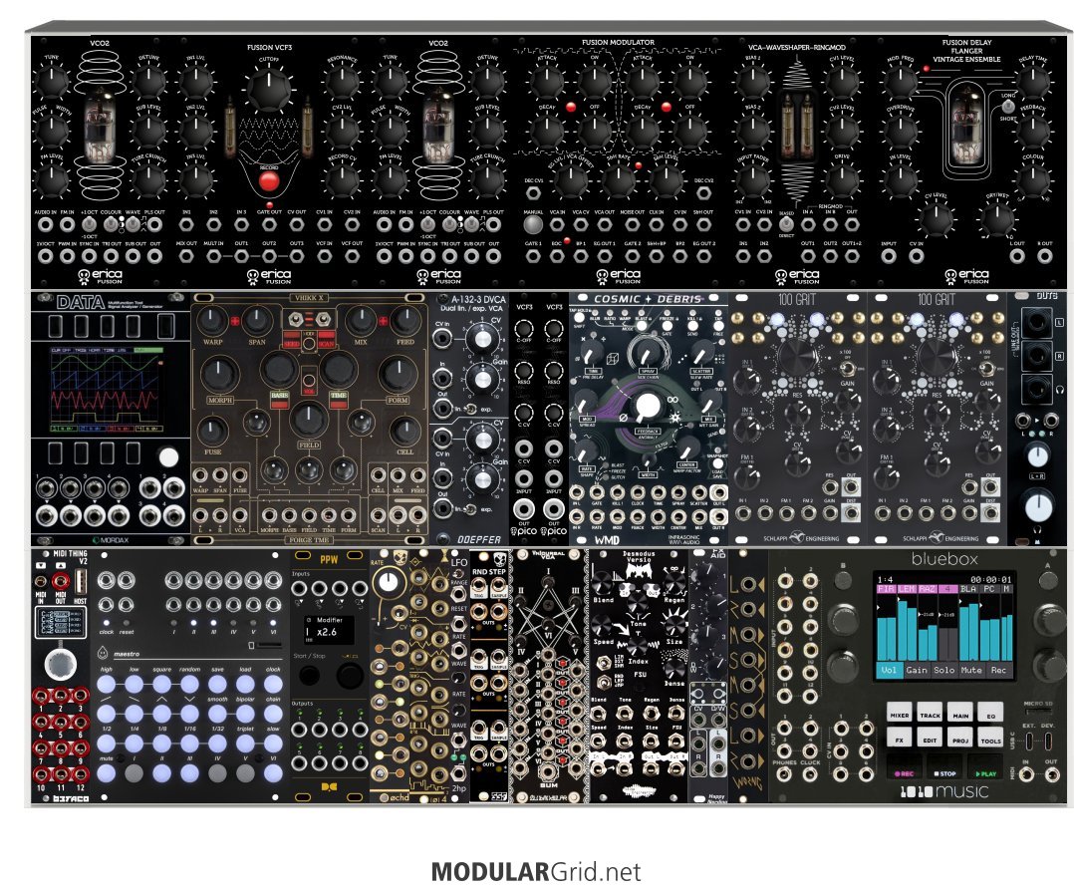Select the FIR track label on bluebox

click(x=886, y=589)
